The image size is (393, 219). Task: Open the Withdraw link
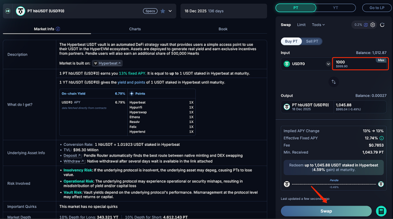point(73,161)
